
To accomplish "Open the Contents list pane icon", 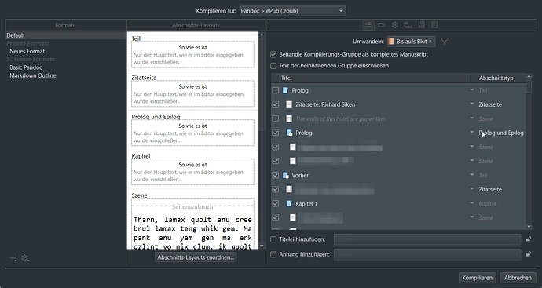I will [x=368, y=25].
